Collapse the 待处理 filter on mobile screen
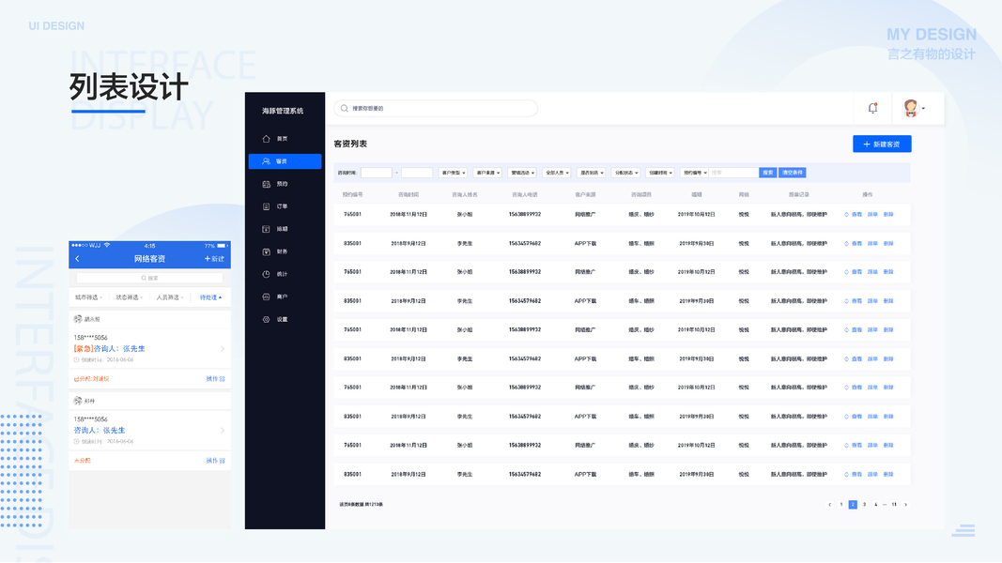The width and height of the screenshot is (1002, 563). (x=211, y=297)
